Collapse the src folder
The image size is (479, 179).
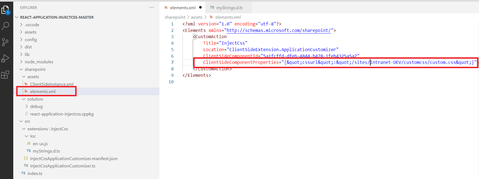click(x=27, y=121)
